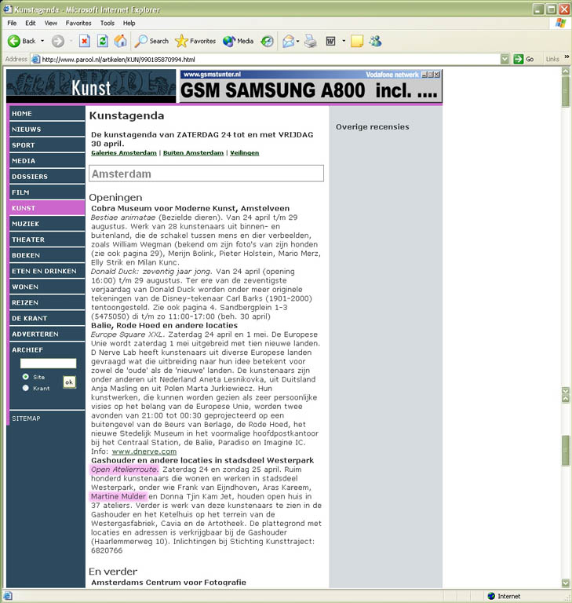
Task: Open the Back button history dropdown arrow
Action: 42,41
